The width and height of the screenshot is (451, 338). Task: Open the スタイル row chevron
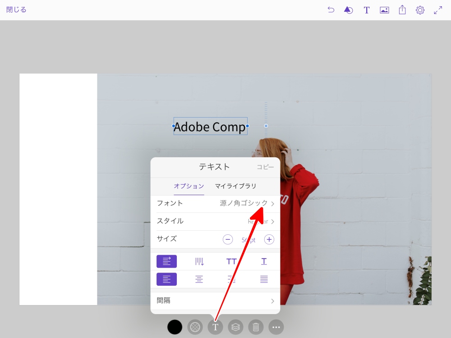point(273,222)
